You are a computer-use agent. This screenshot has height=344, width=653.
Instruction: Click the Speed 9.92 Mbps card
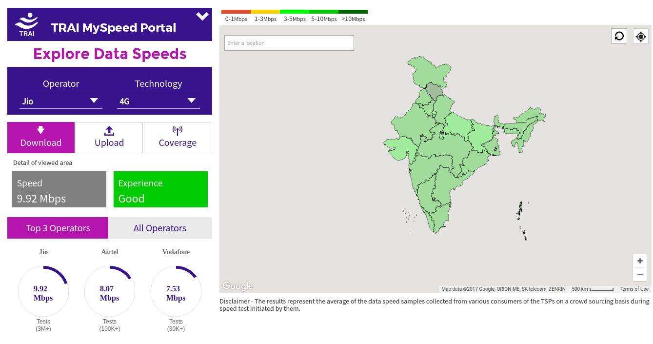(x=59, y=189)
